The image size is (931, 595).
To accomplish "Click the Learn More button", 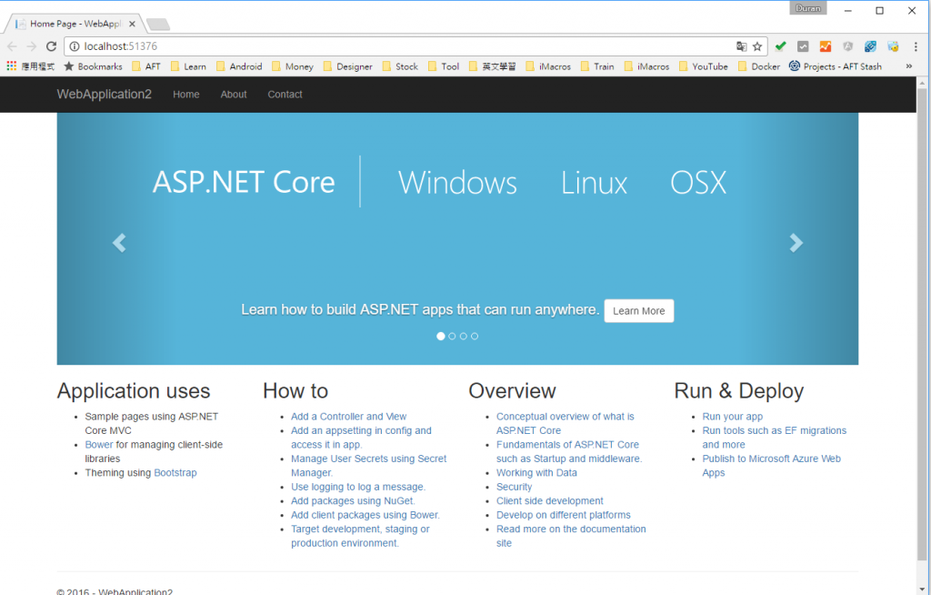I will coord(639,311).
